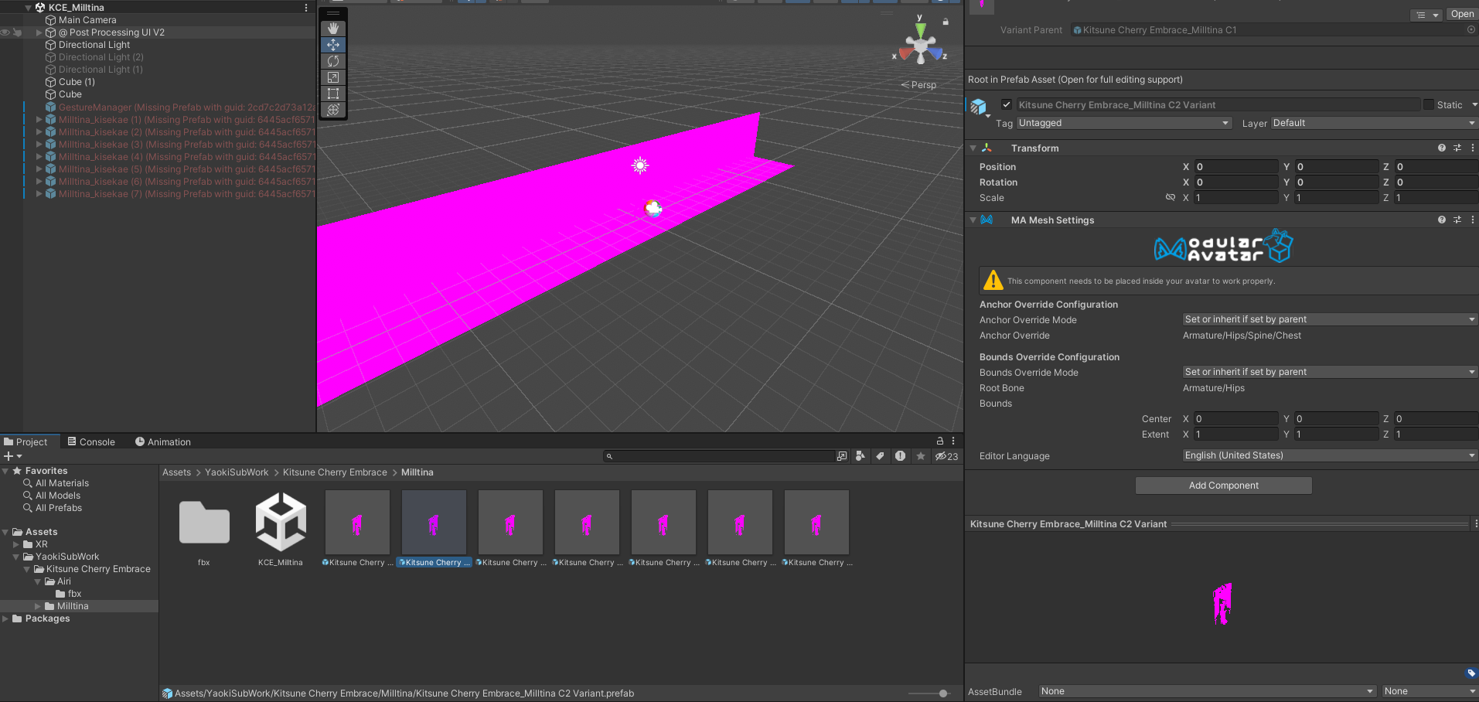Open the Tag dropdown set to Untagged
Image resolution: width=1479 pixels, height=702 pixels.
click(x=1124, y=123)
